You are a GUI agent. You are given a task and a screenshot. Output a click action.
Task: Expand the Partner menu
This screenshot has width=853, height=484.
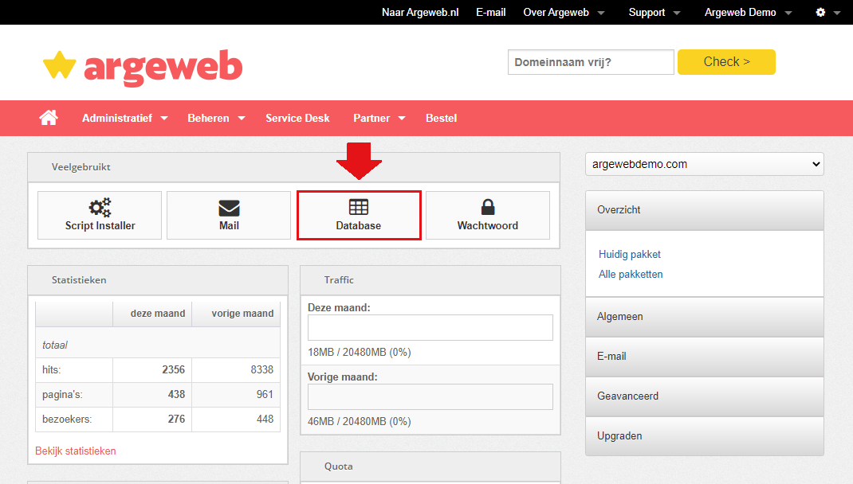[379, 118]
